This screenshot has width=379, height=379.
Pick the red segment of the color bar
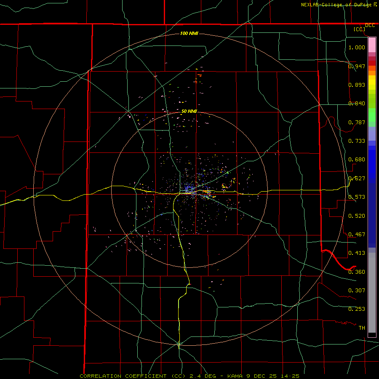[372, 63]
